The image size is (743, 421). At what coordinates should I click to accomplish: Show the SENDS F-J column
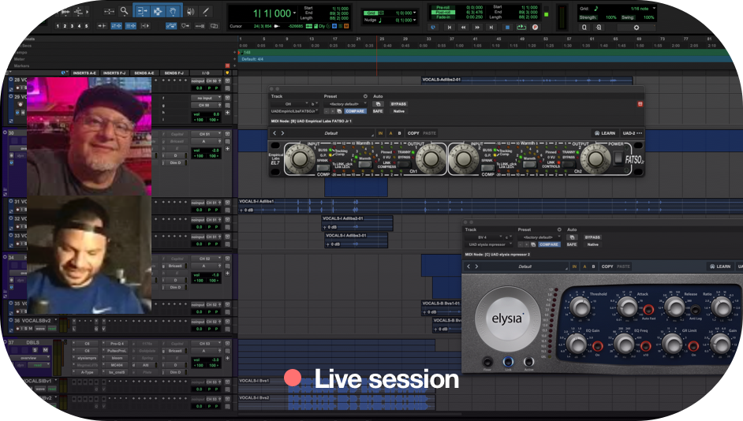coord(174,73)
